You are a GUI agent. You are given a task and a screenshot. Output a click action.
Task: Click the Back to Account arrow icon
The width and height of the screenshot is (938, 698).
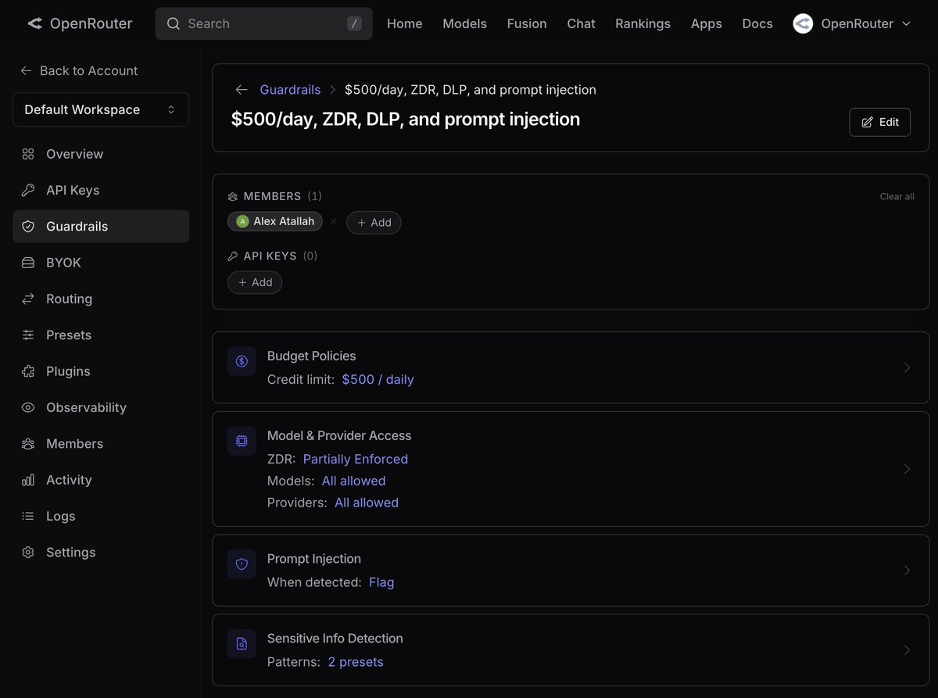[27, 70]
